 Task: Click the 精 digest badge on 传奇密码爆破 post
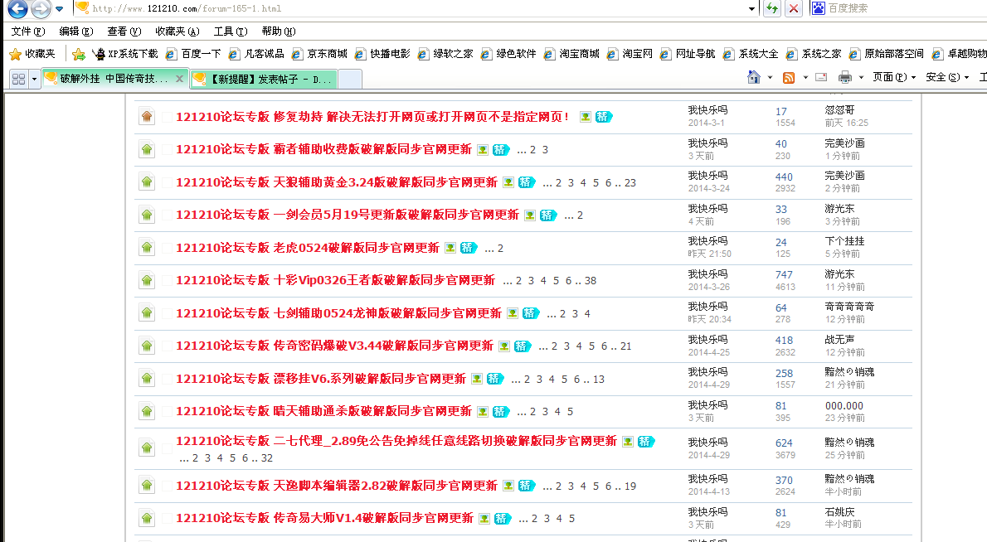(522, 346)
